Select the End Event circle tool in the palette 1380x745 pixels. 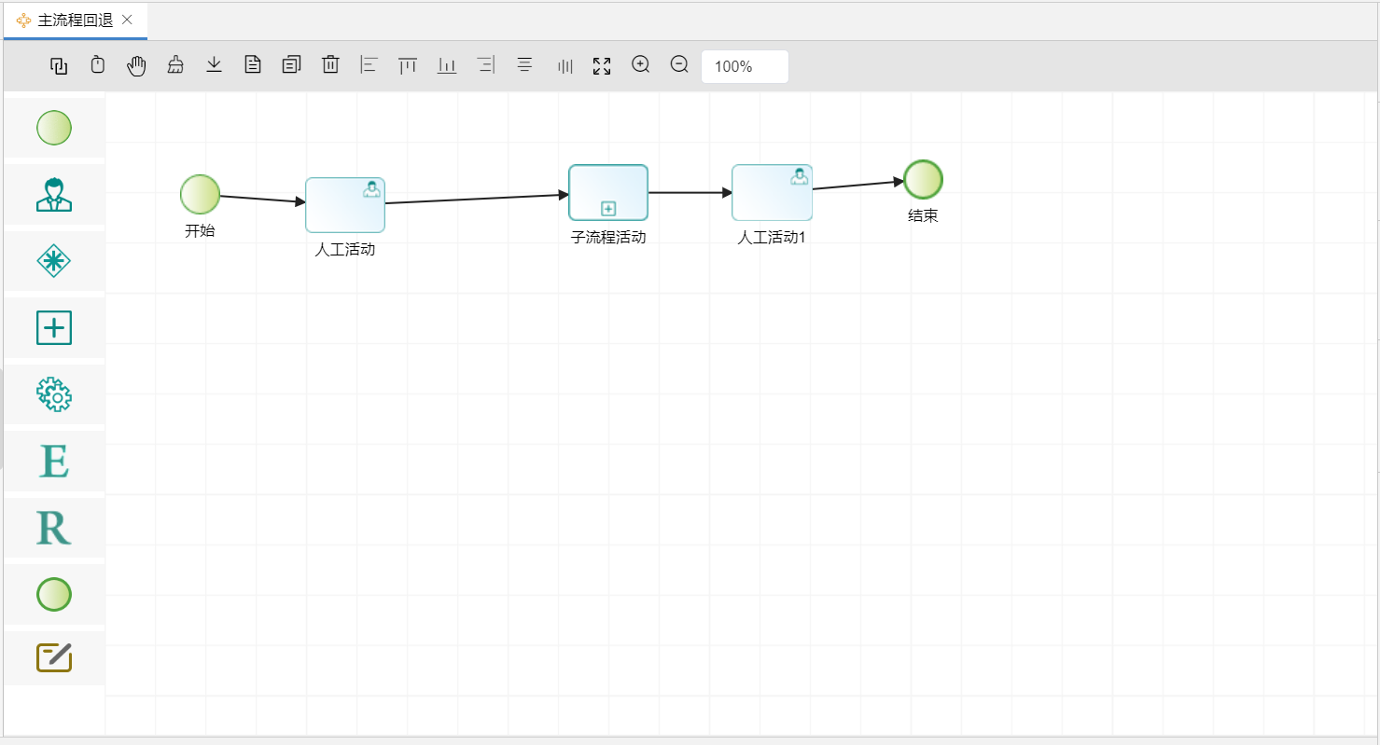[53, 594]
